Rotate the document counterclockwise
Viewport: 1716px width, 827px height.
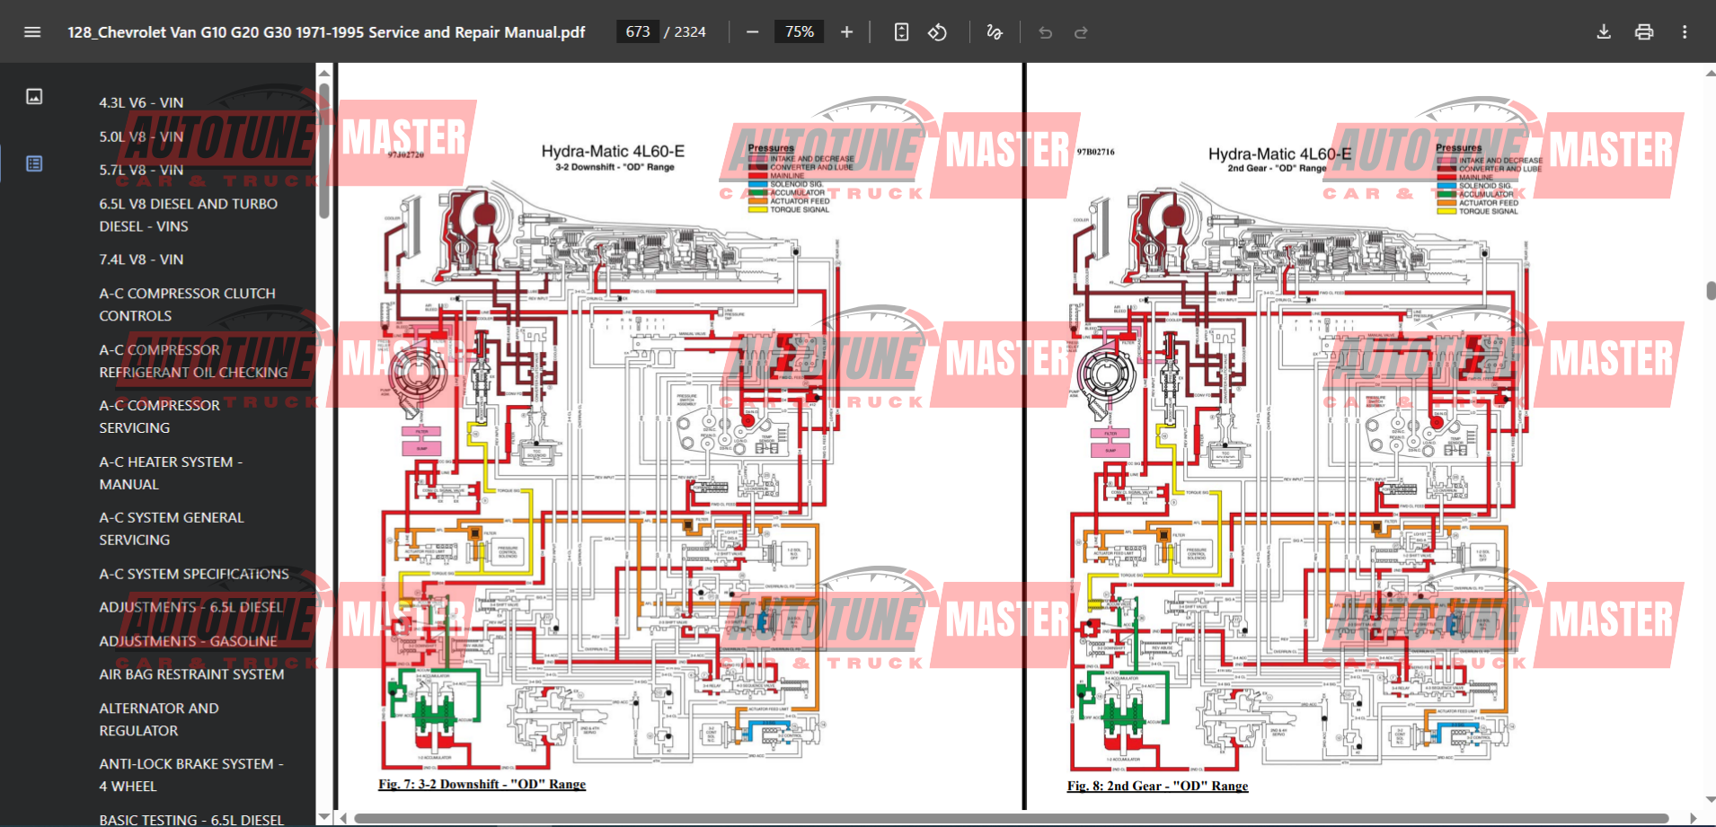point(937,32)
